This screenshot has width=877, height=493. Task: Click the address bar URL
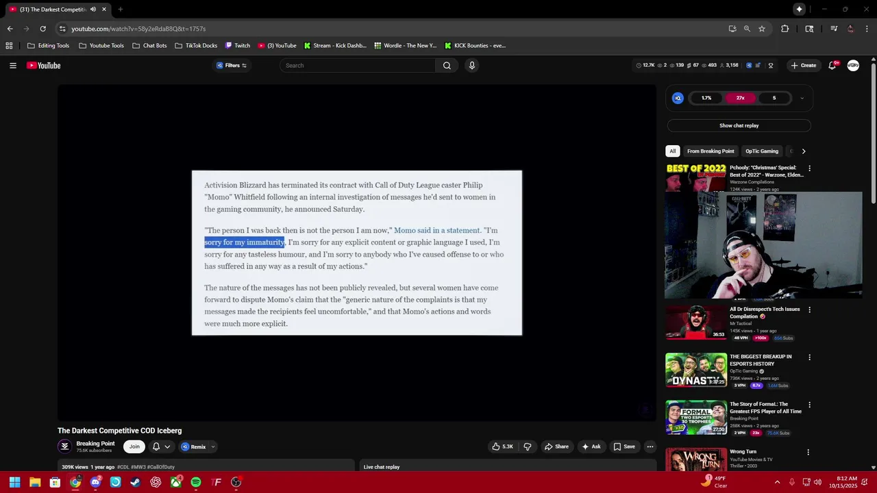[x=138, y=29]
